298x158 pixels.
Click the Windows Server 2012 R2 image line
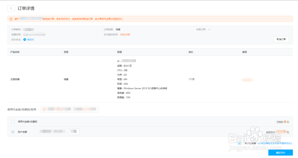tap(142, 88)
